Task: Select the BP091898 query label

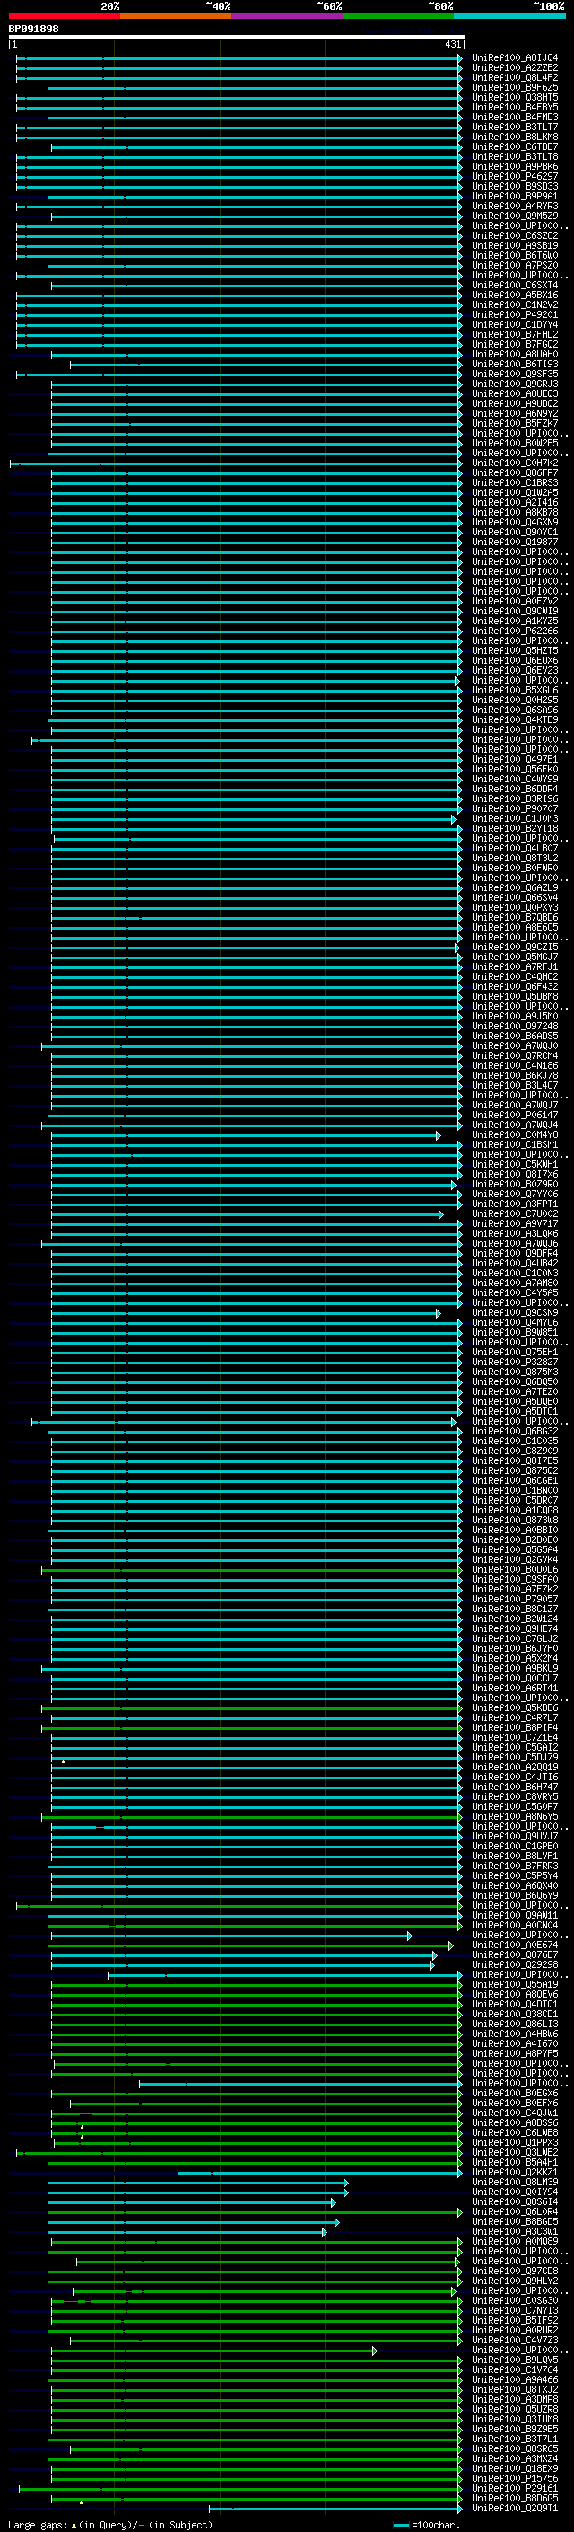Action: click(x=33, y=30)
